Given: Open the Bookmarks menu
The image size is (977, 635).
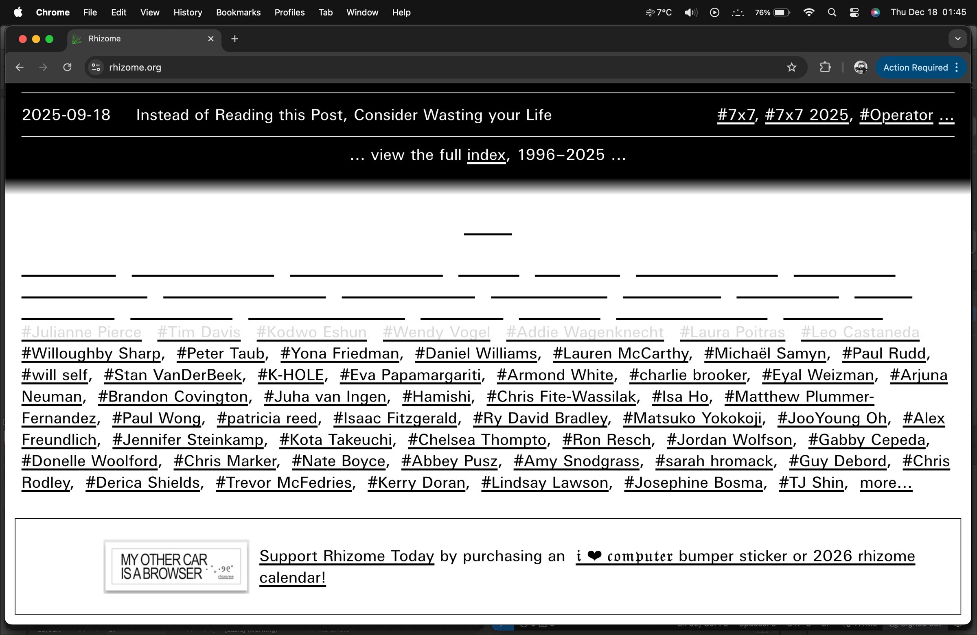Looking at the screenshot, I should (x=238, y=12).
